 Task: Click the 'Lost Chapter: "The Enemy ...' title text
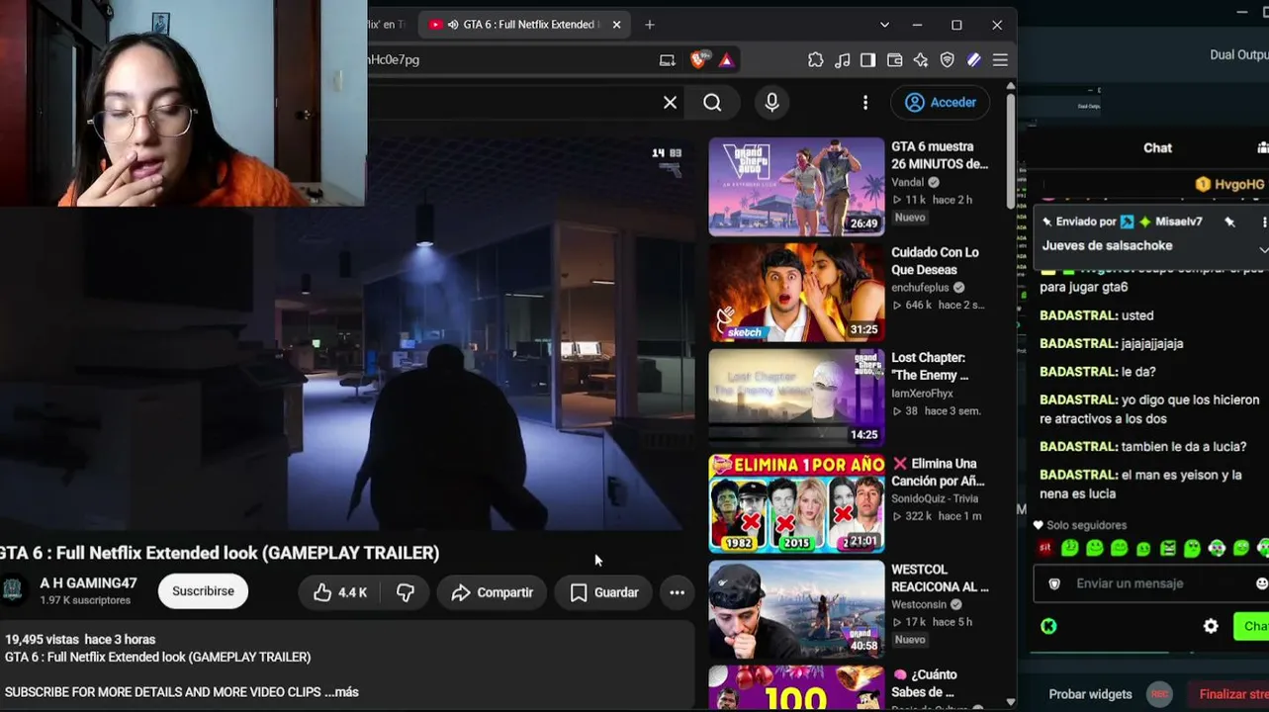point(930,367)
